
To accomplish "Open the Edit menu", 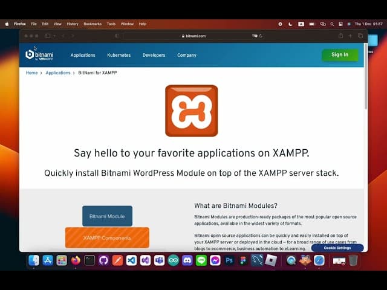I will [45, 24].
